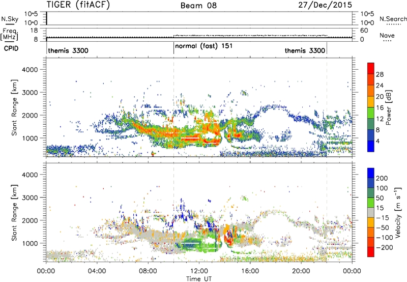Click the dashed marker line at 22:00 in velocity panel

click(x=327, y=212)
